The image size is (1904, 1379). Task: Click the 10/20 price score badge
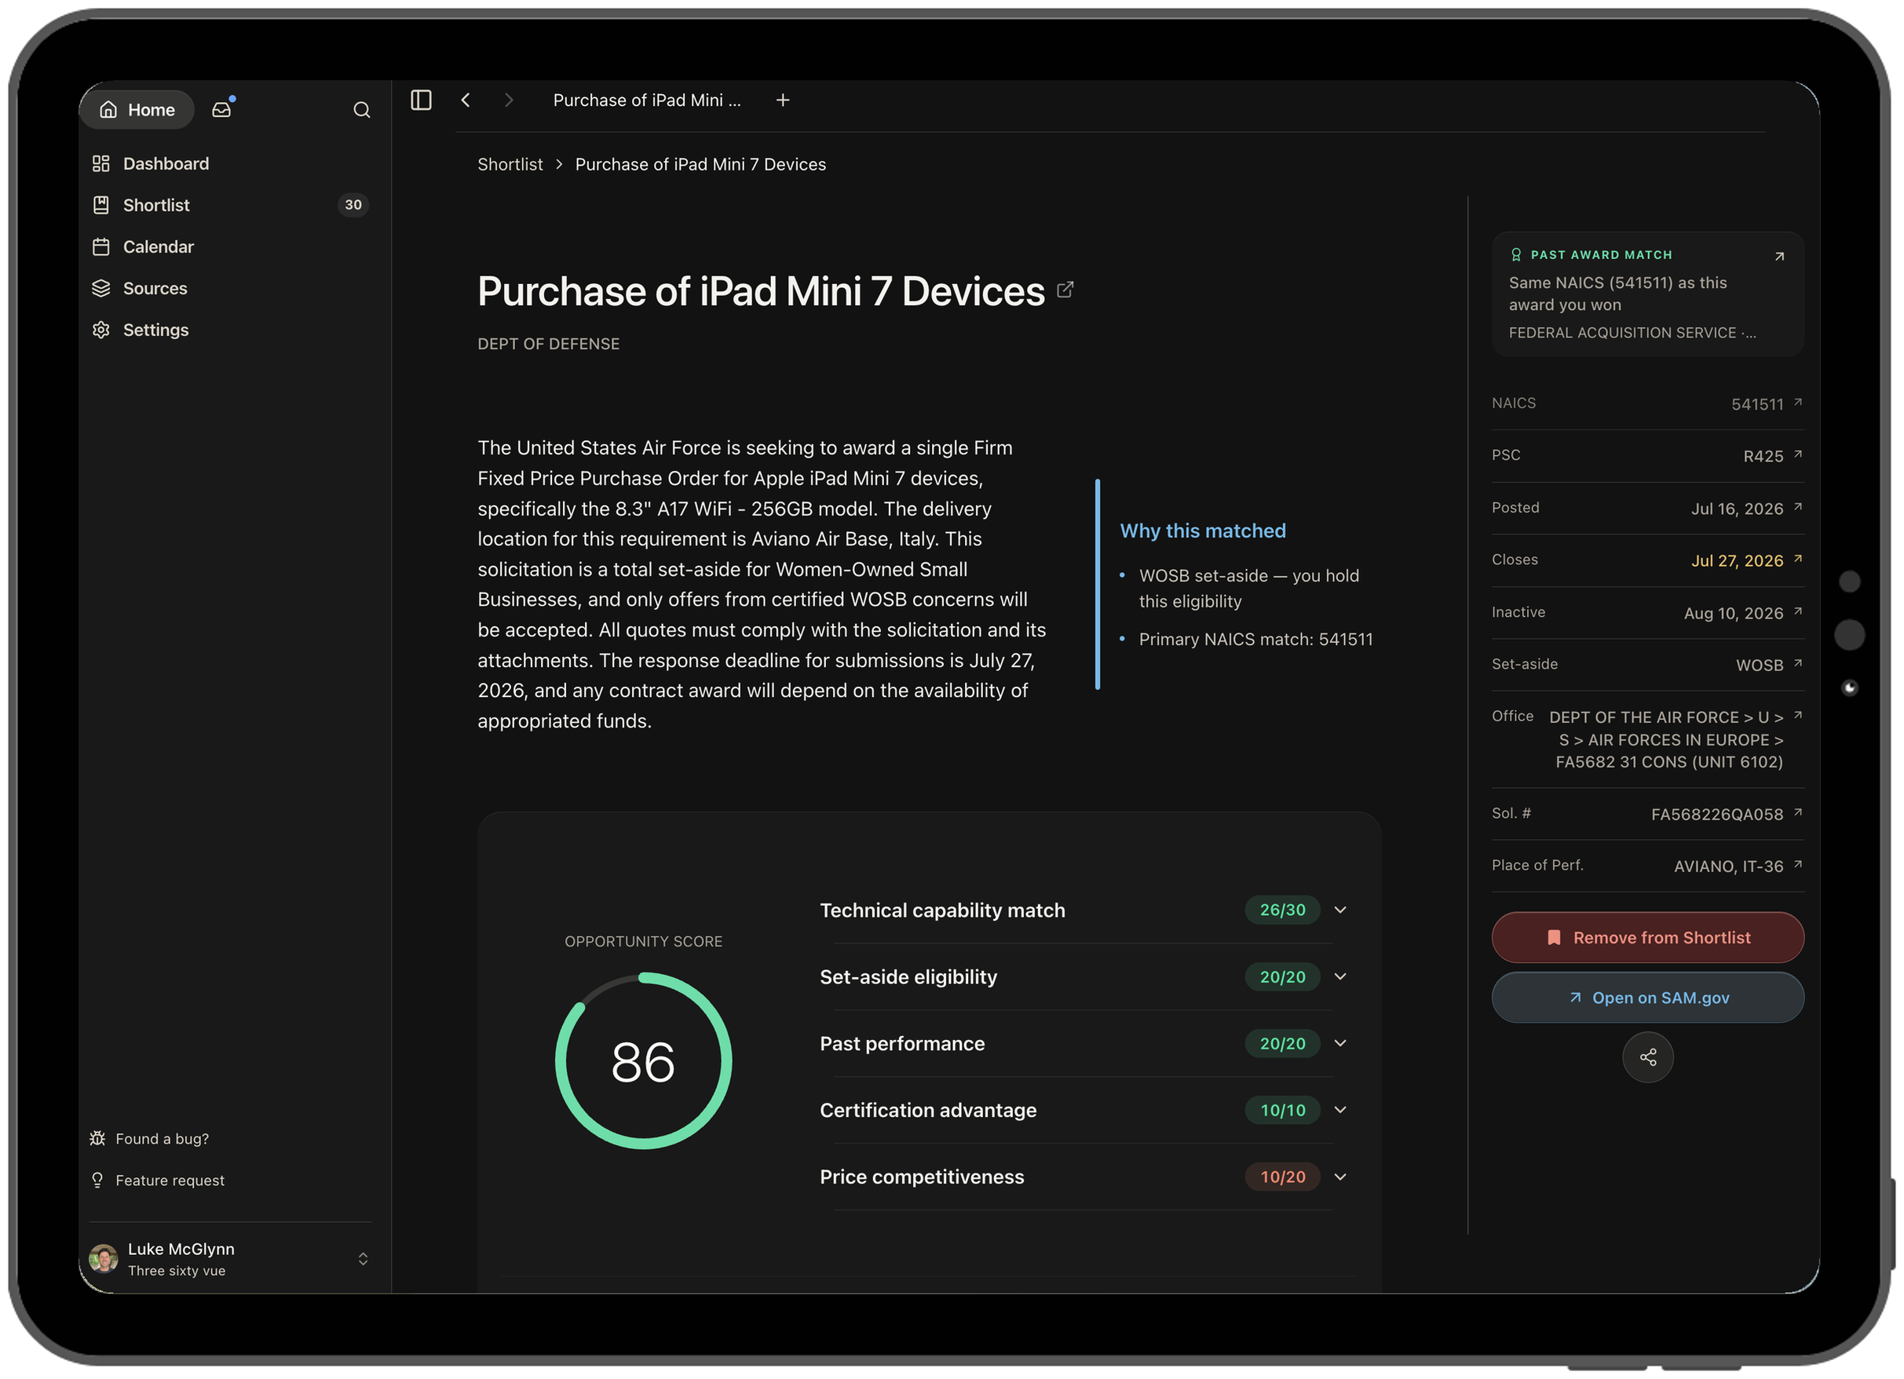coord(1282,1177)
